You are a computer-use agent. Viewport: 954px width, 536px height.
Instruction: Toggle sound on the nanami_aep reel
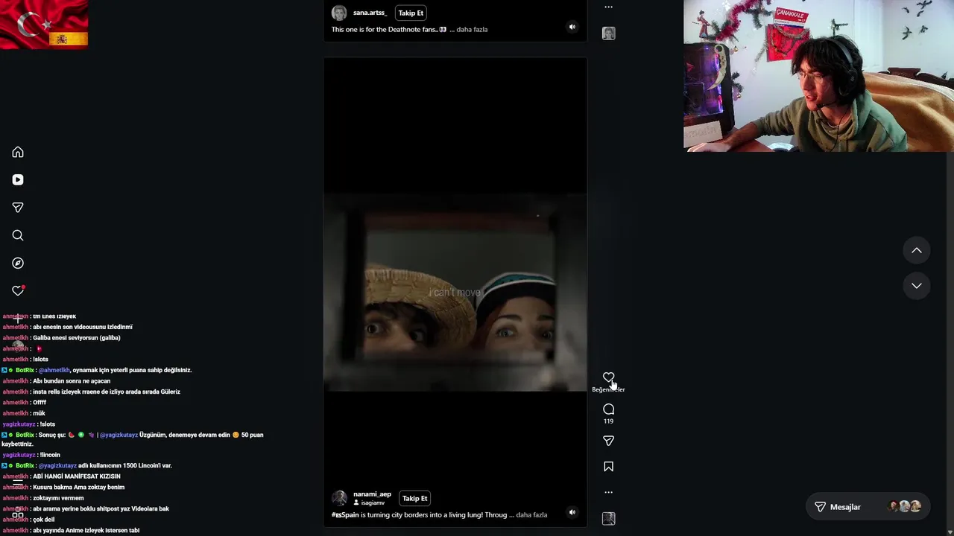[x=572, y=512]
